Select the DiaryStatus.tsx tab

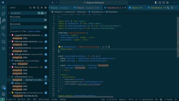click(x=115, y=8)
